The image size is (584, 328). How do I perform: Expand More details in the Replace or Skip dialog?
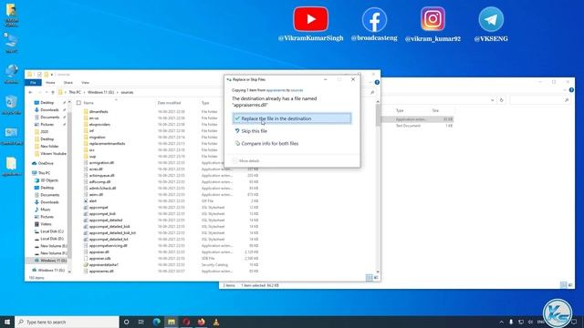pos(245,160)
